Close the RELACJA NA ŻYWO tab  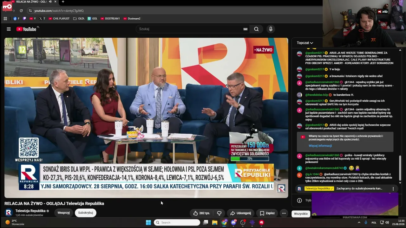tap(56, 2)
